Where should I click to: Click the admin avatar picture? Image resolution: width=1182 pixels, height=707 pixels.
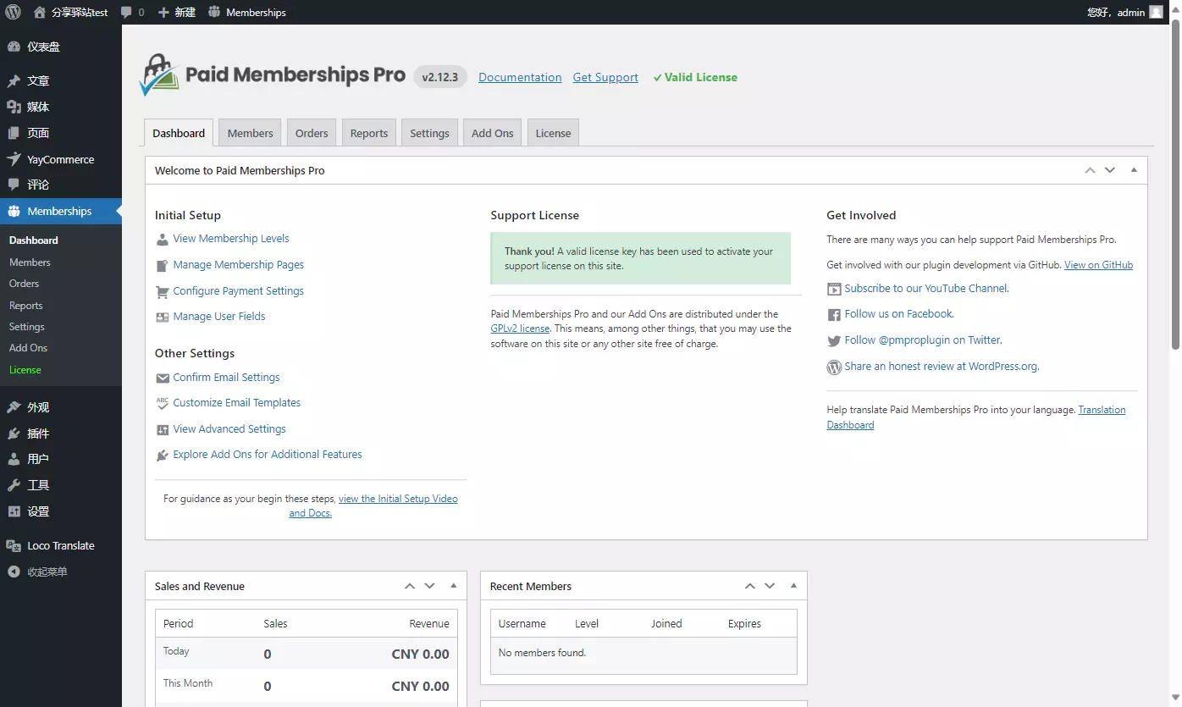point(1156,12)
